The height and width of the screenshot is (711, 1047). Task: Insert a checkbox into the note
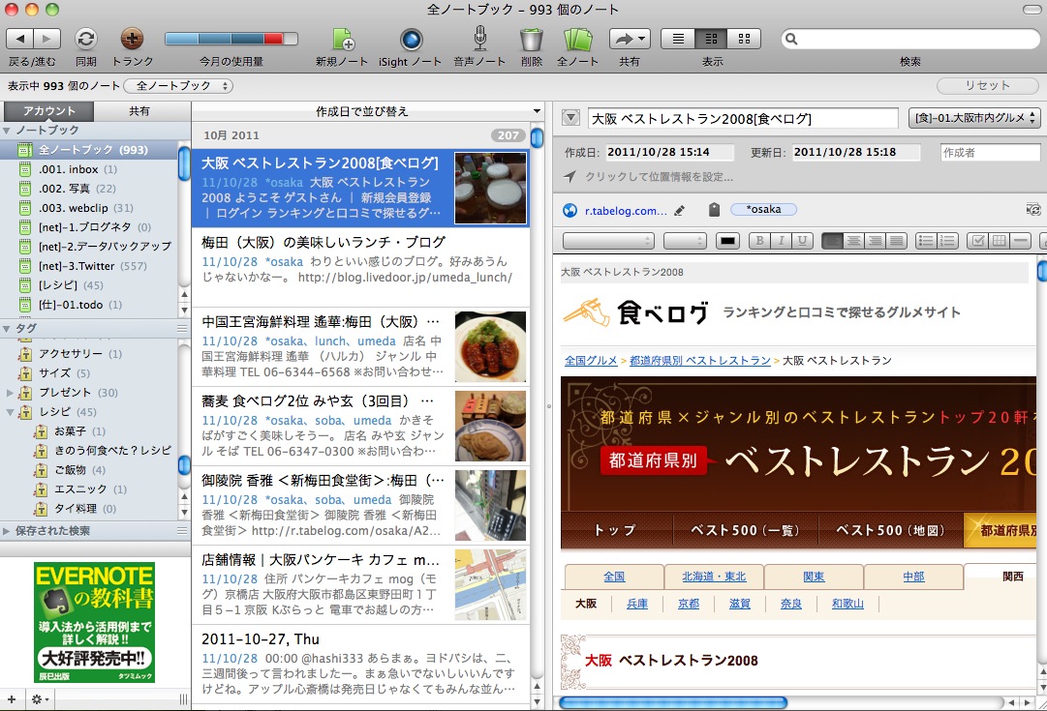[977, 241]
